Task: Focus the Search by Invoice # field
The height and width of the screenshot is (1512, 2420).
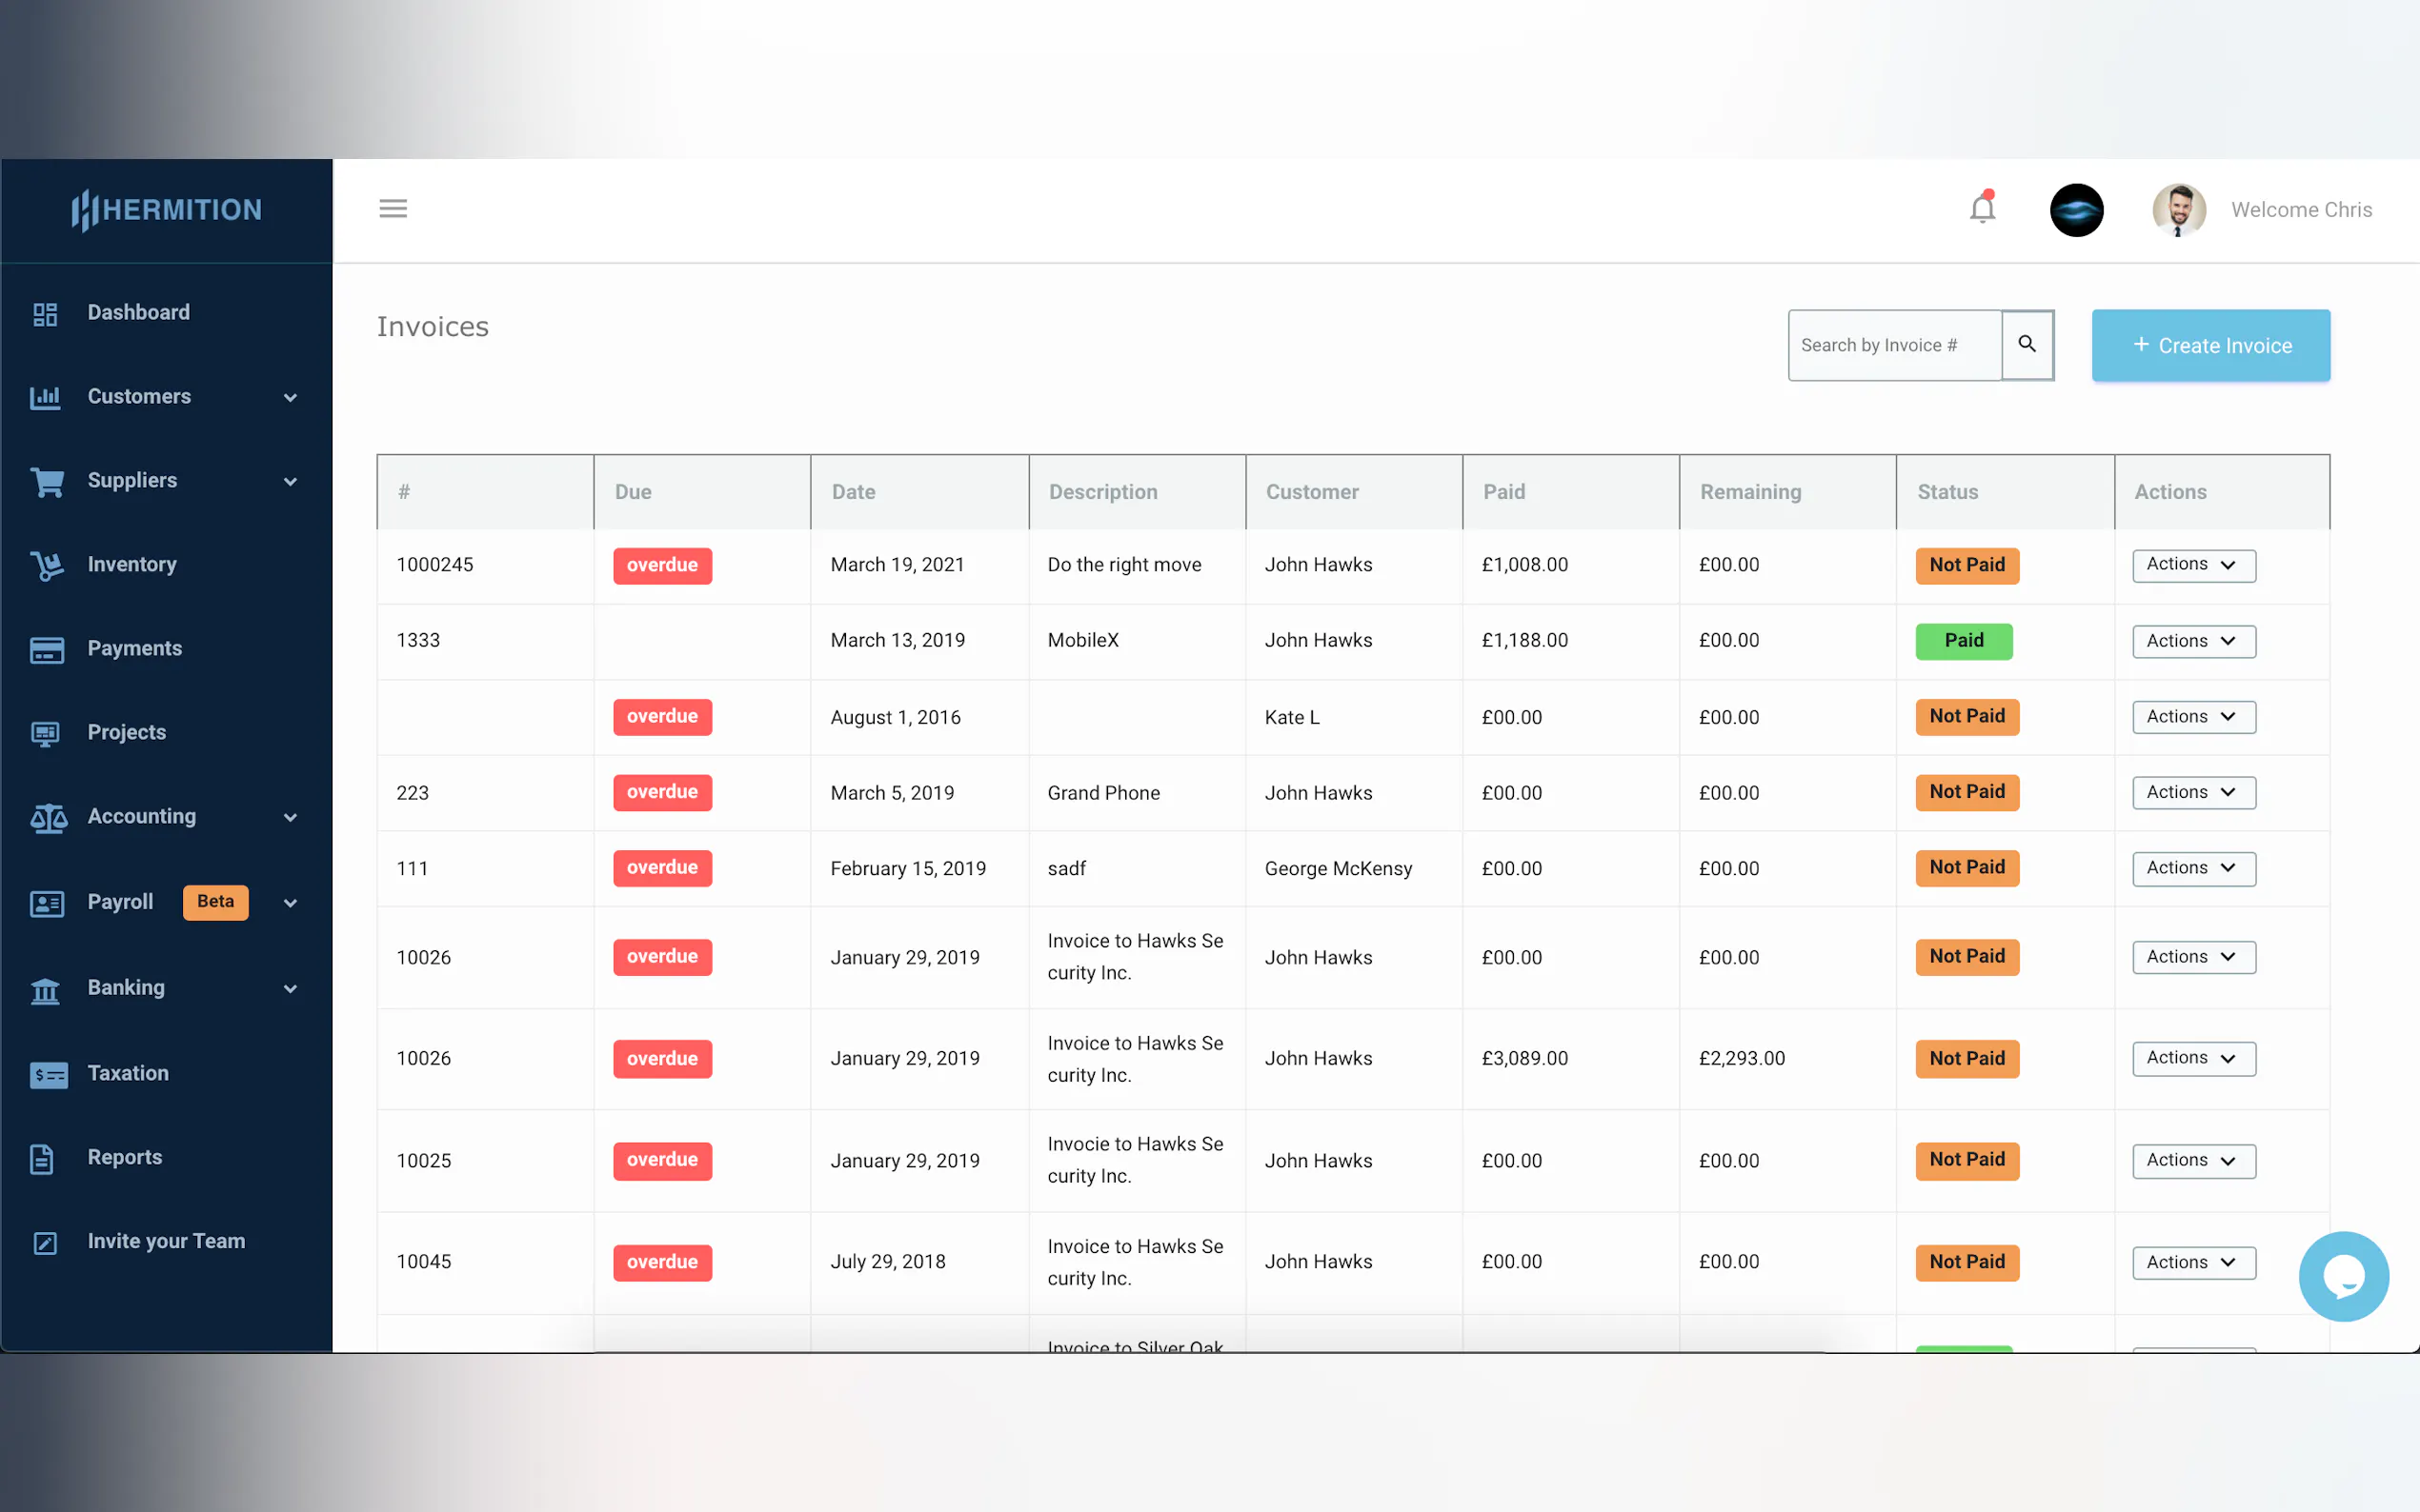Action: pos(1893,345)
